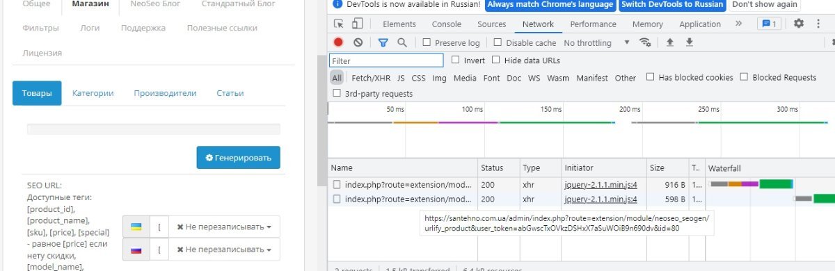Image resolution: width=835 pixels, height=271 pixels.
Task: Click the generation progress bar
Action: pyautogui.click(x=154, y=129)
